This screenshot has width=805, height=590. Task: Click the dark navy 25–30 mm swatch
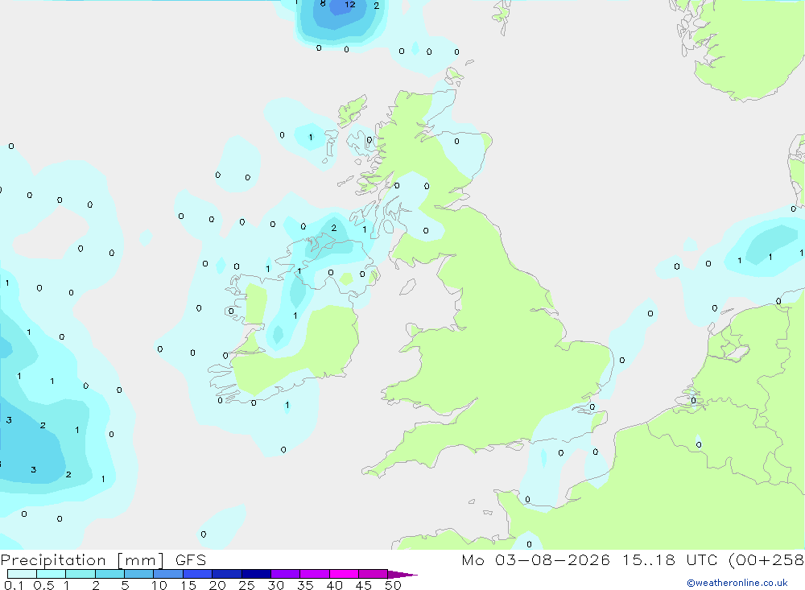click(256, 574)
